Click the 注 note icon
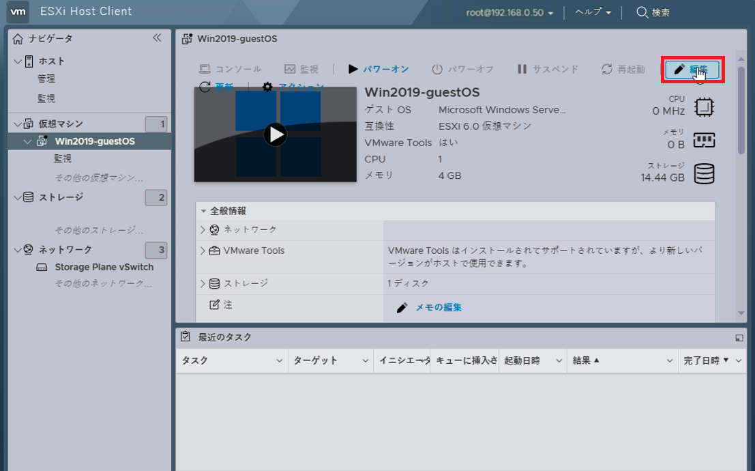Image resolution: width=755 pixels, height=471 pixels. coord(215,304)
